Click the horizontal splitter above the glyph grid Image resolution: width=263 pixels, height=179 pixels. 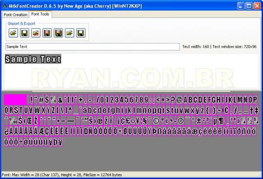point(131,91)
